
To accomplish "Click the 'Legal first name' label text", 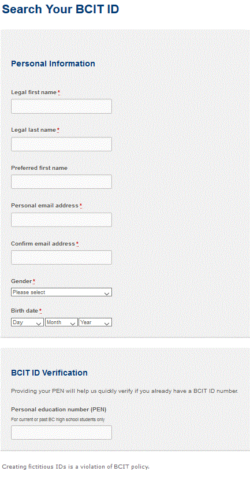I will (x=34, y=92).
